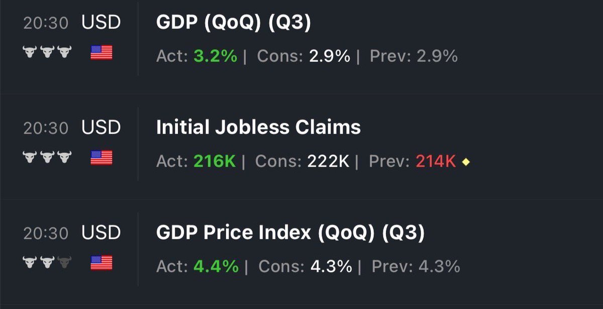Click the bull volatility icons on the Jobless Claims row

coord(47,158)
